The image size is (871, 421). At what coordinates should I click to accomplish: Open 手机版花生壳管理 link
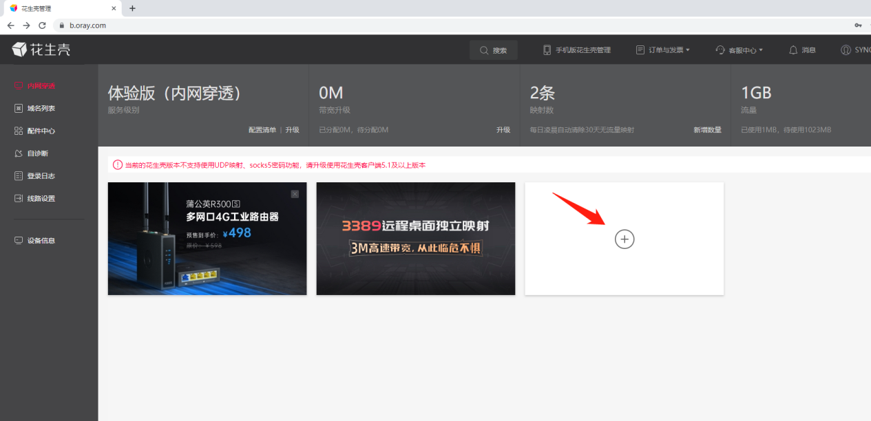click(x=576, y=50)
